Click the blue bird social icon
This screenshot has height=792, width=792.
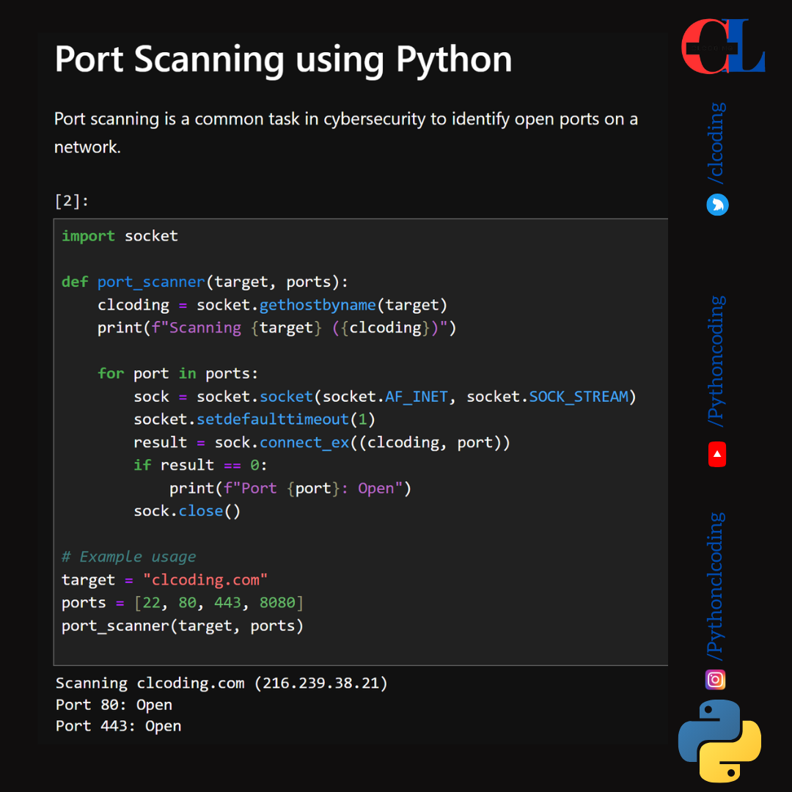[x=716, y=205]
